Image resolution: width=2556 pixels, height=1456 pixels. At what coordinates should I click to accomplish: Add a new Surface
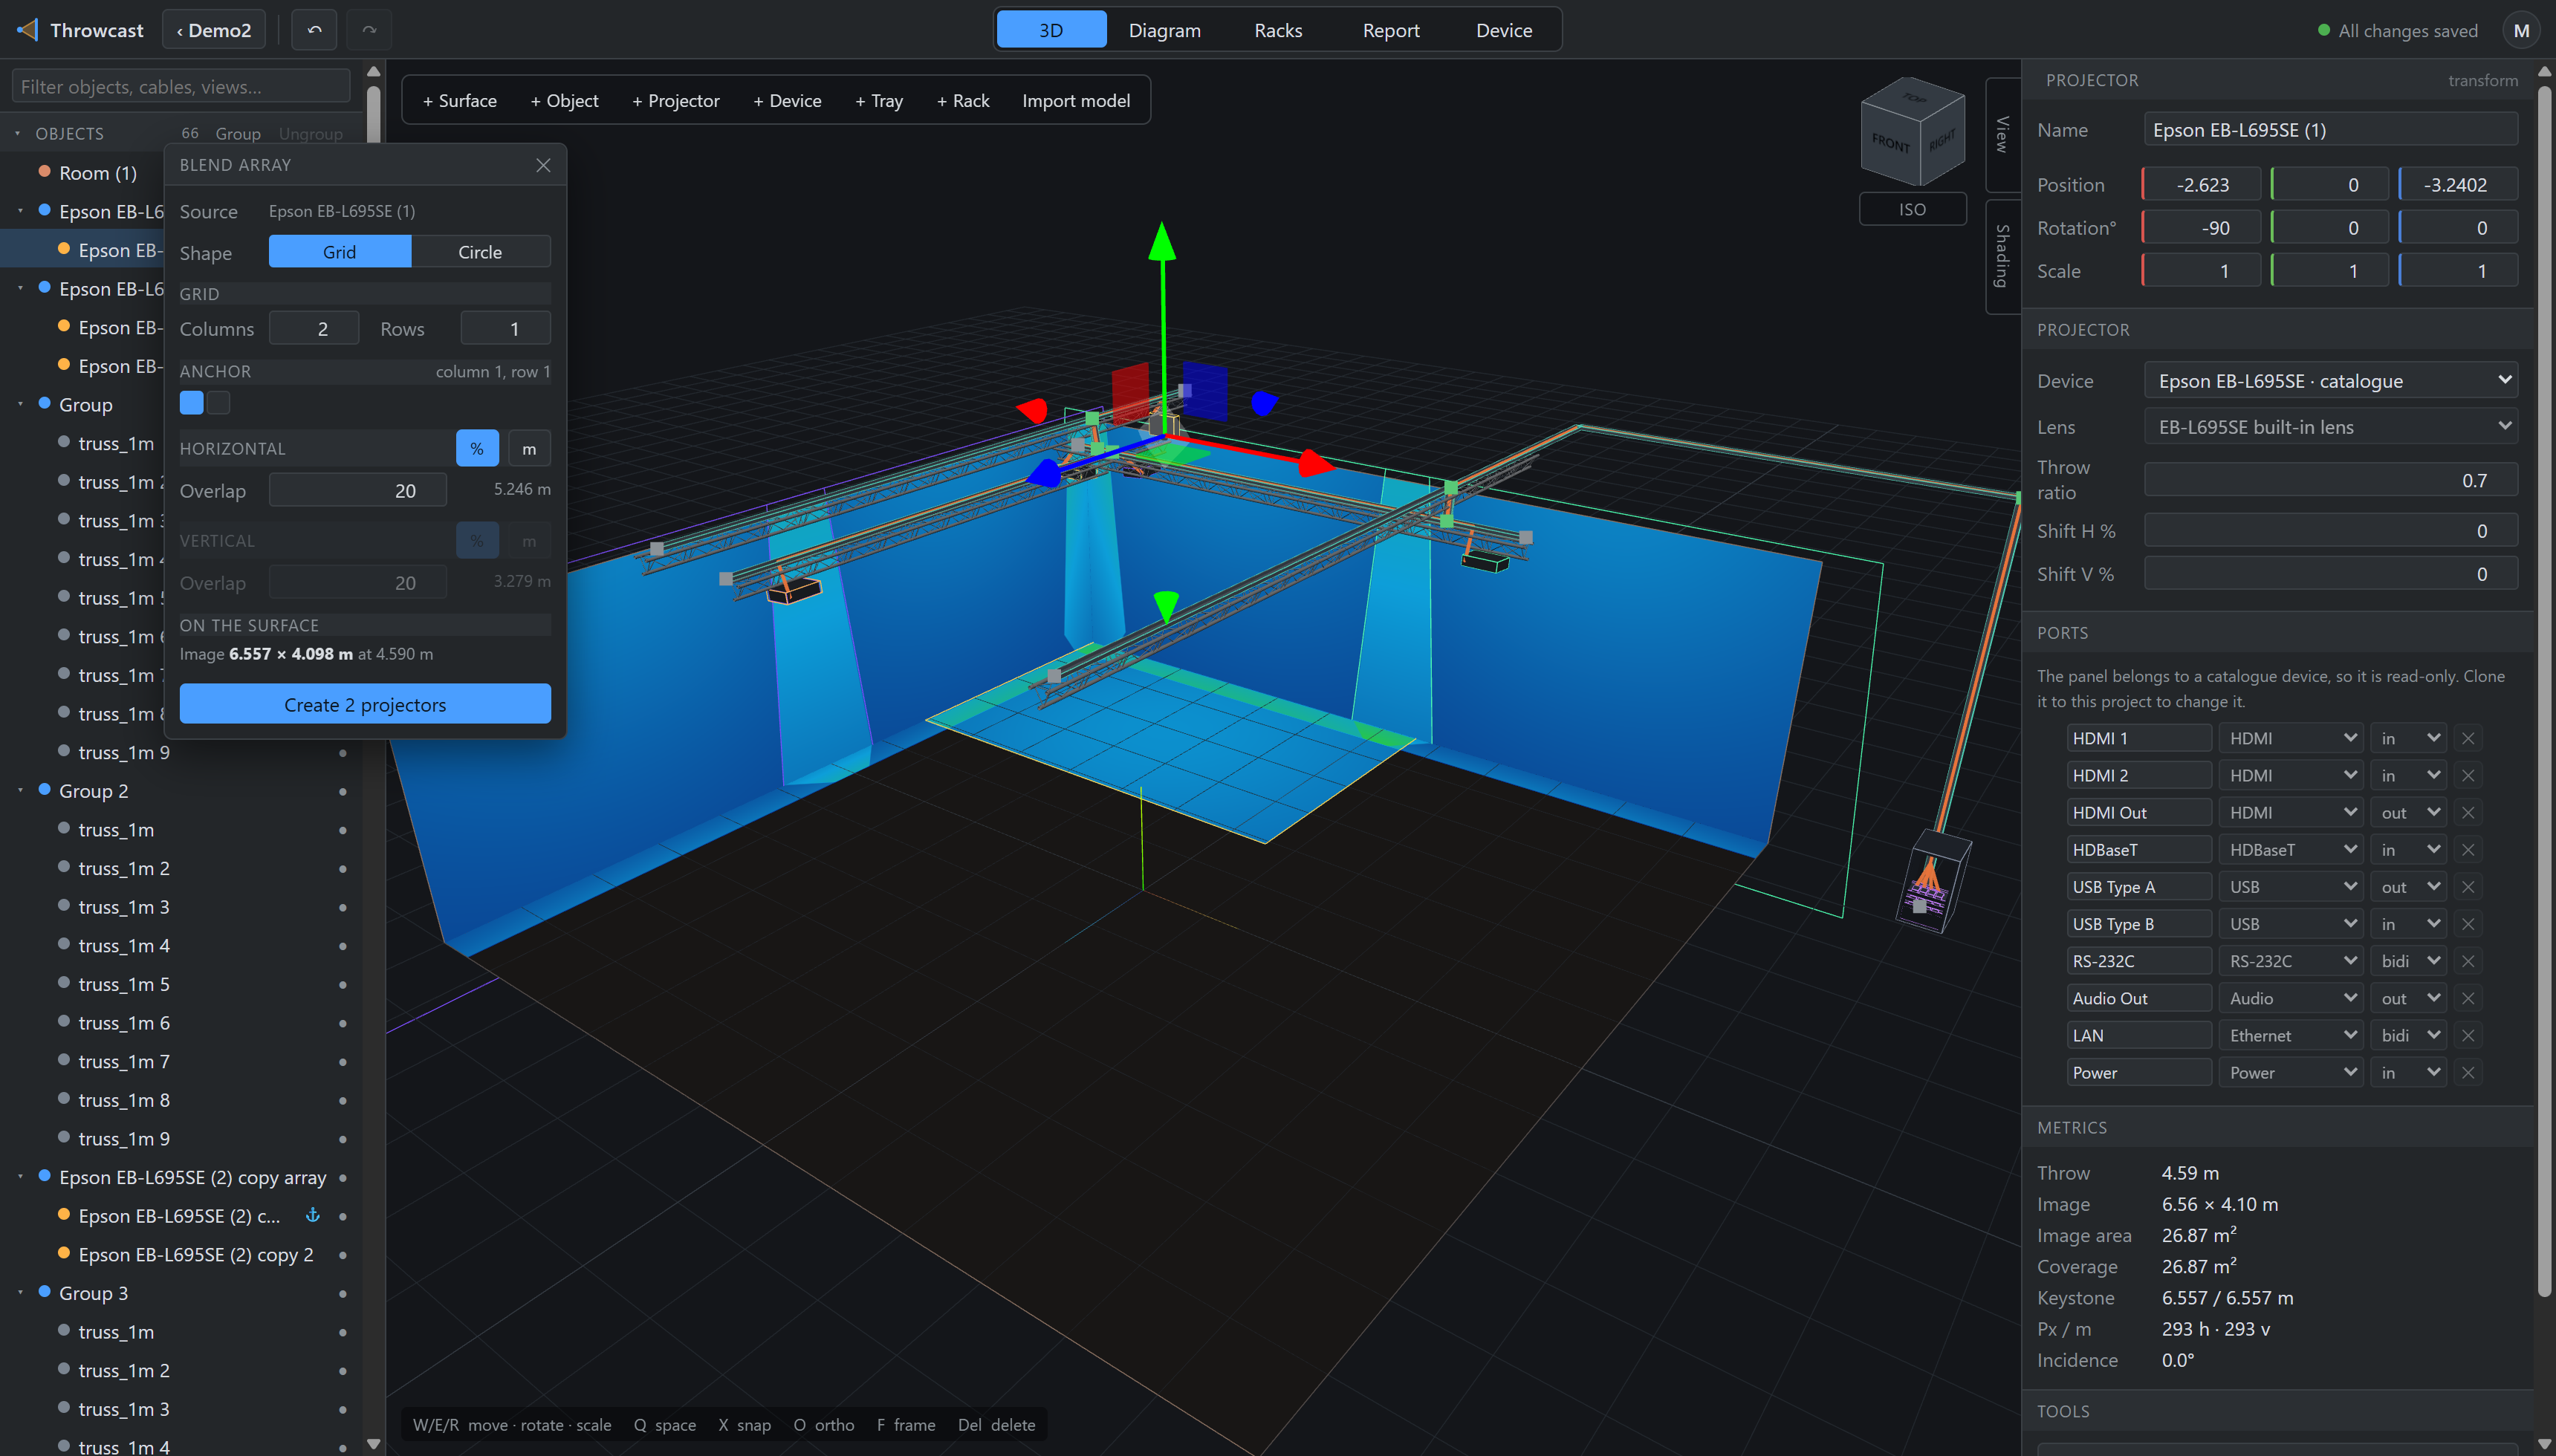pyautogui.click(x=459, y=101)
